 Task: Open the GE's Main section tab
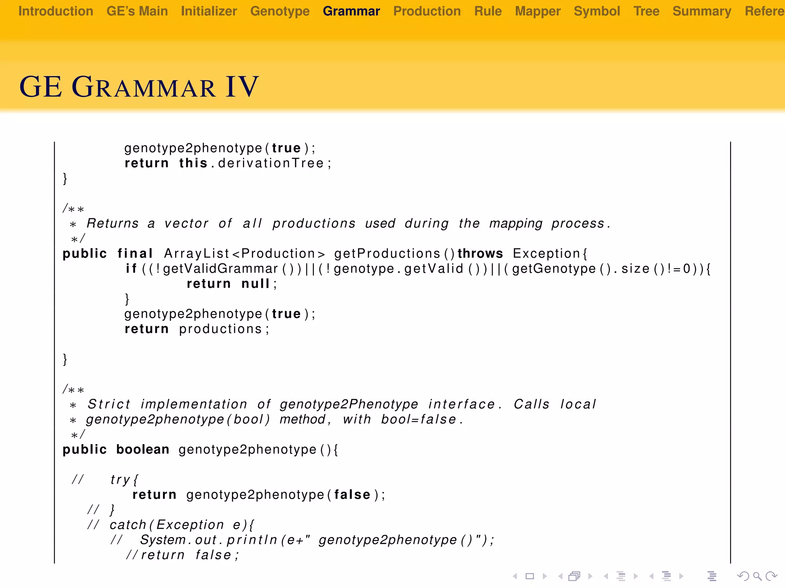tap(137, 11)
